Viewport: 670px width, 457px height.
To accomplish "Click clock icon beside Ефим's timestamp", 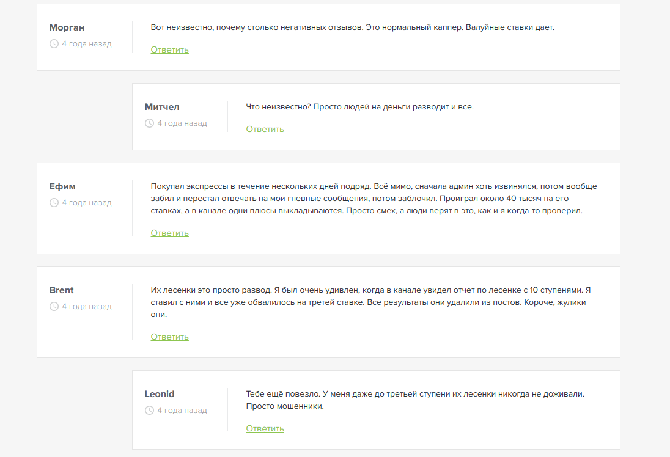I will (x=54, y=203).
